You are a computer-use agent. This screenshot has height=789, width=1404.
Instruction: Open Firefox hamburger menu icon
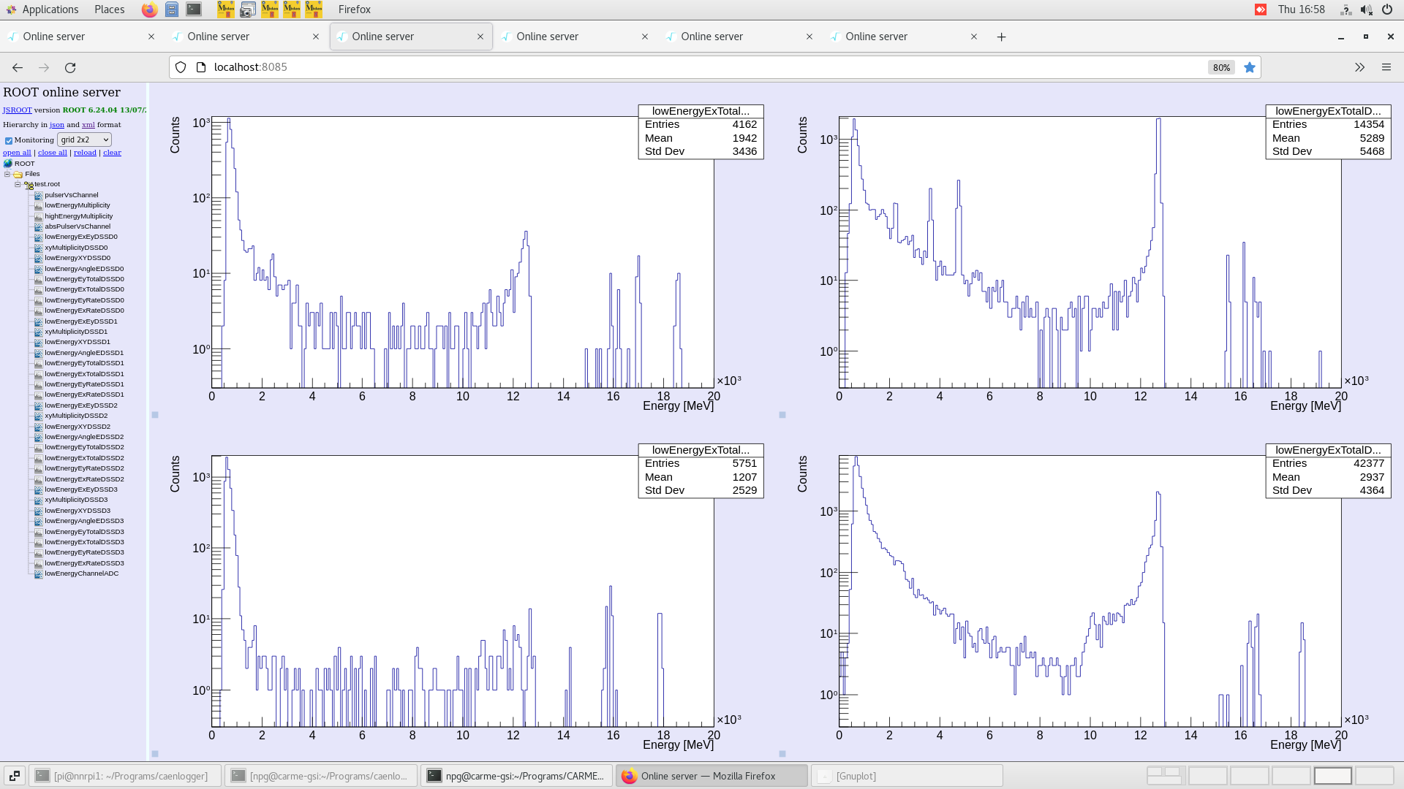(1386, 67)
